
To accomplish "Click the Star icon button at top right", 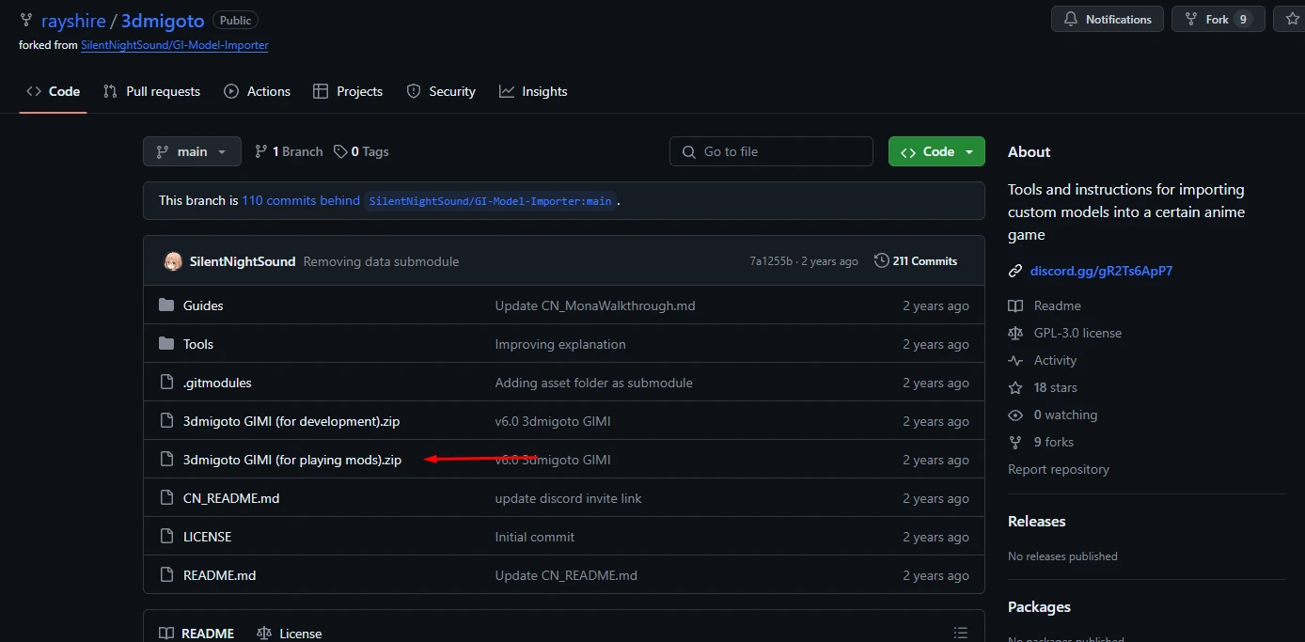I will 1291,19.
